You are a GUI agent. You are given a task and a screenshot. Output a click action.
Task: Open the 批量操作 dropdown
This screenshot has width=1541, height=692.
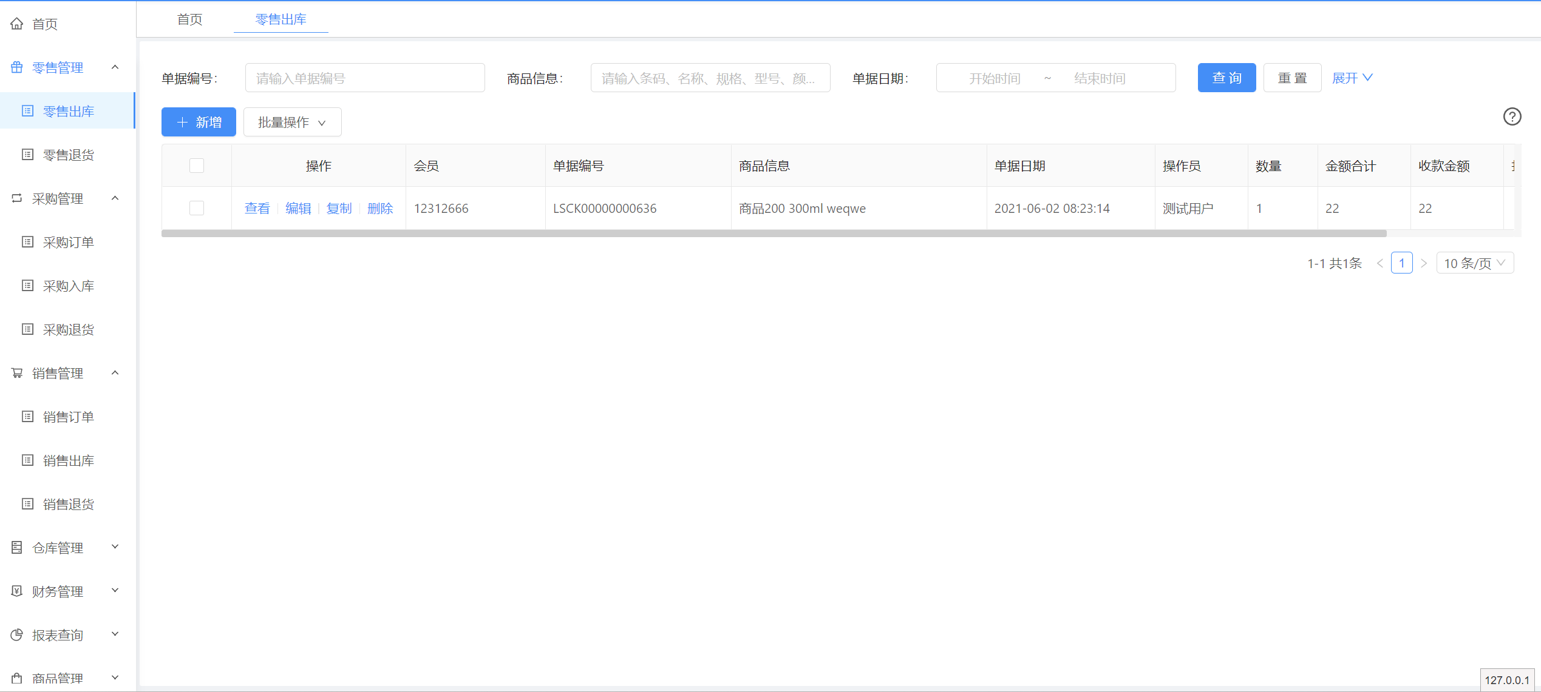[x=292, y=122]
